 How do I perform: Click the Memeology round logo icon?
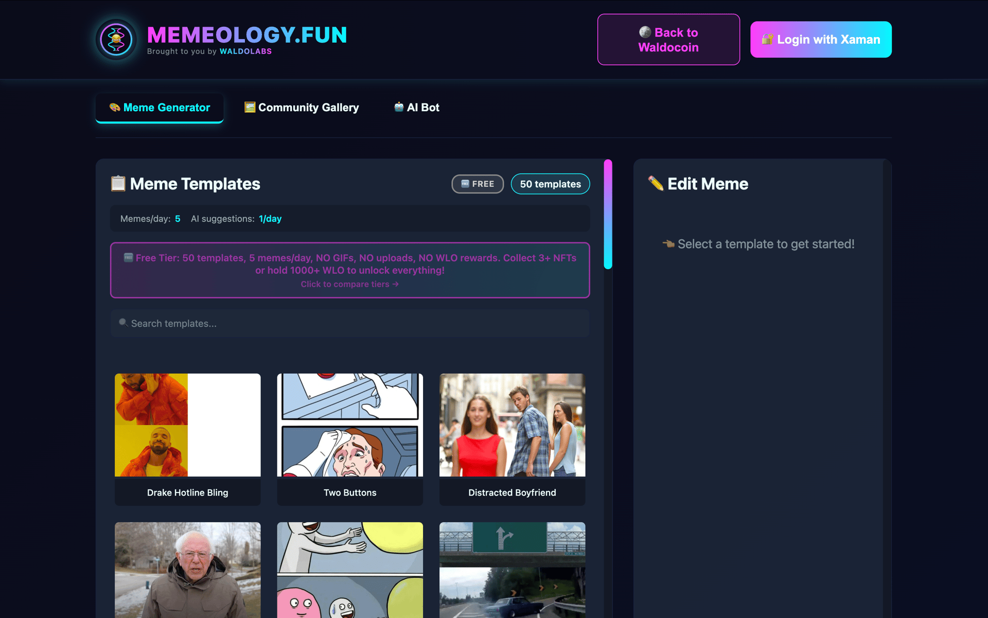pyautogui.click(x=116, y=40)
